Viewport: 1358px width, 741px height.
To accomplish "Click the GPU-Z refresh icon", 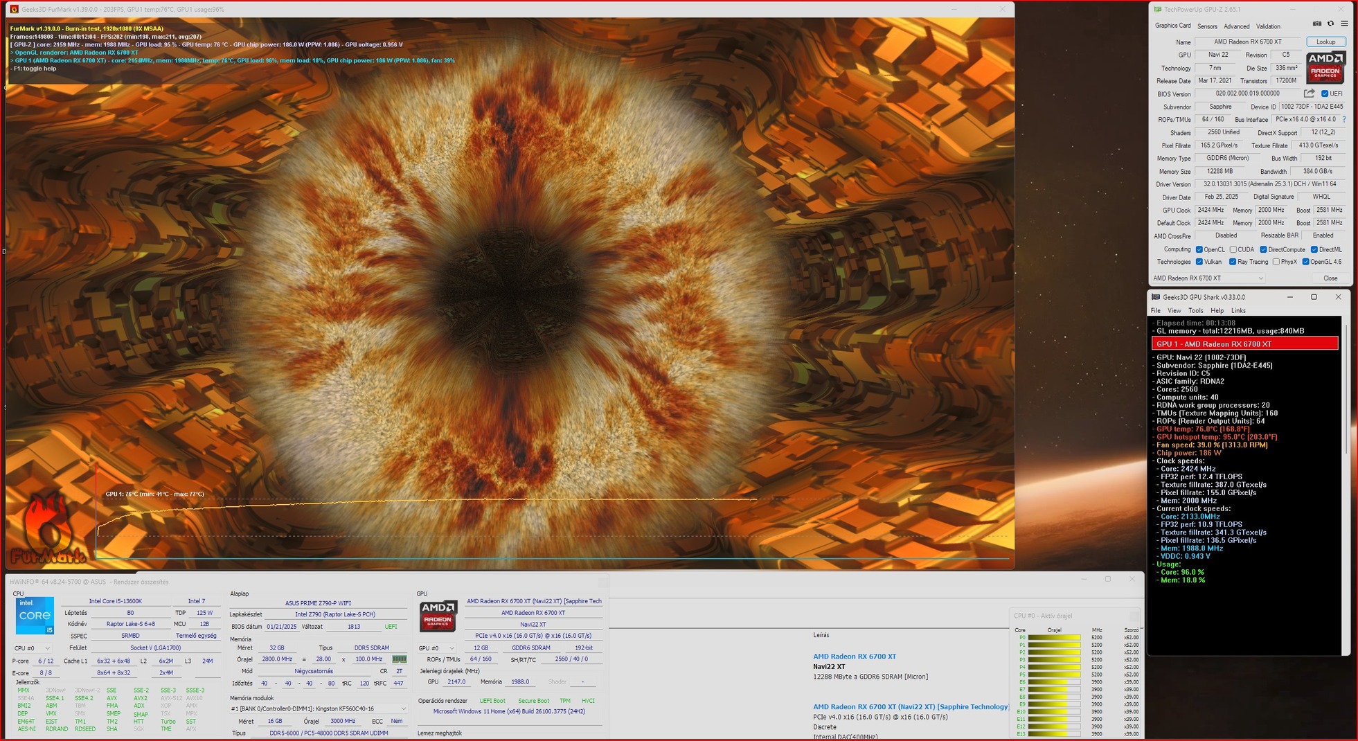I will click(x=1330, y=24).
